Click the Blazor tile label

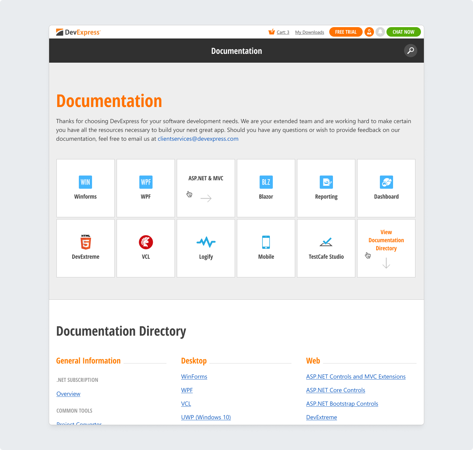(266, 197)
